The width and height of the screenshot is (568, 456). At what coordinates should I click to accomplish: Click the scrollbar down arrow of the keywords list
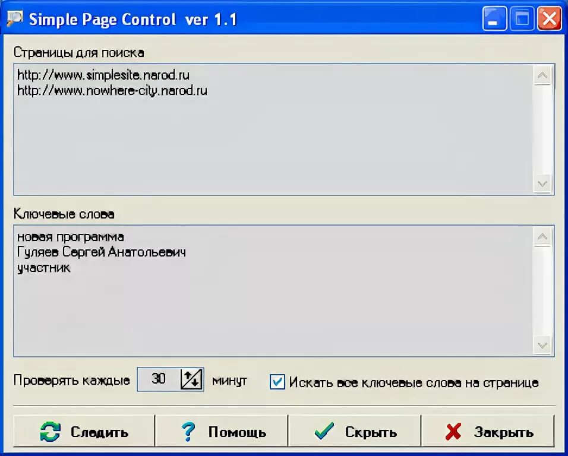542,344
